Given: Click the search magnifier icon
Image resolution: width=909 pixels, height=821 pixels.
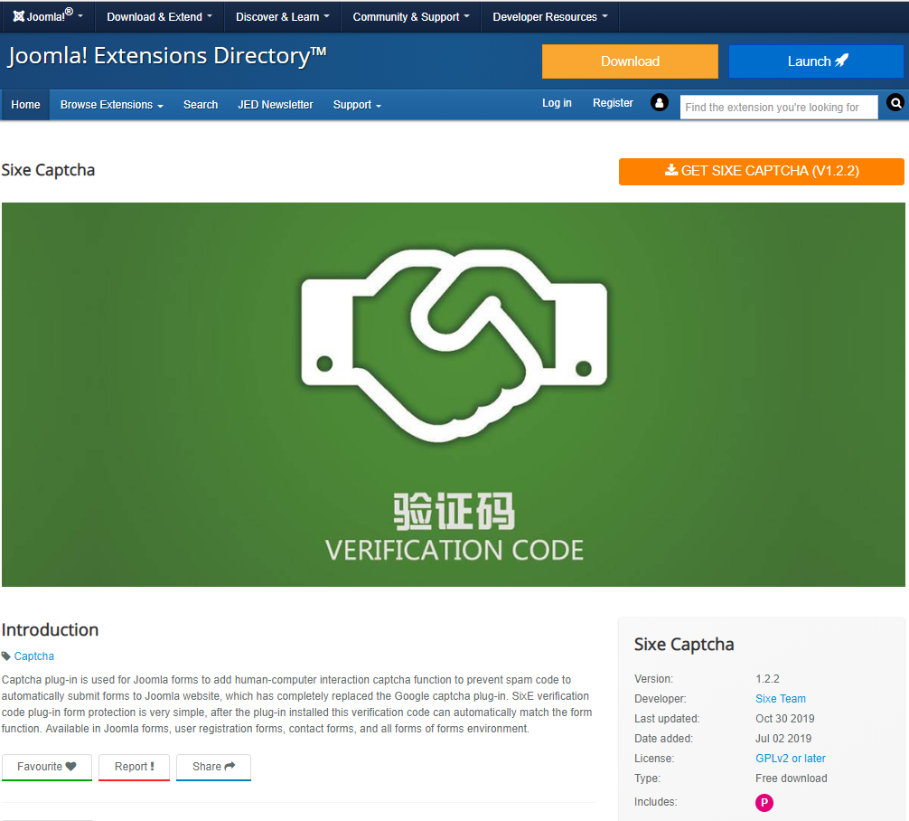Looking at the screenshot, I should 895,103.
